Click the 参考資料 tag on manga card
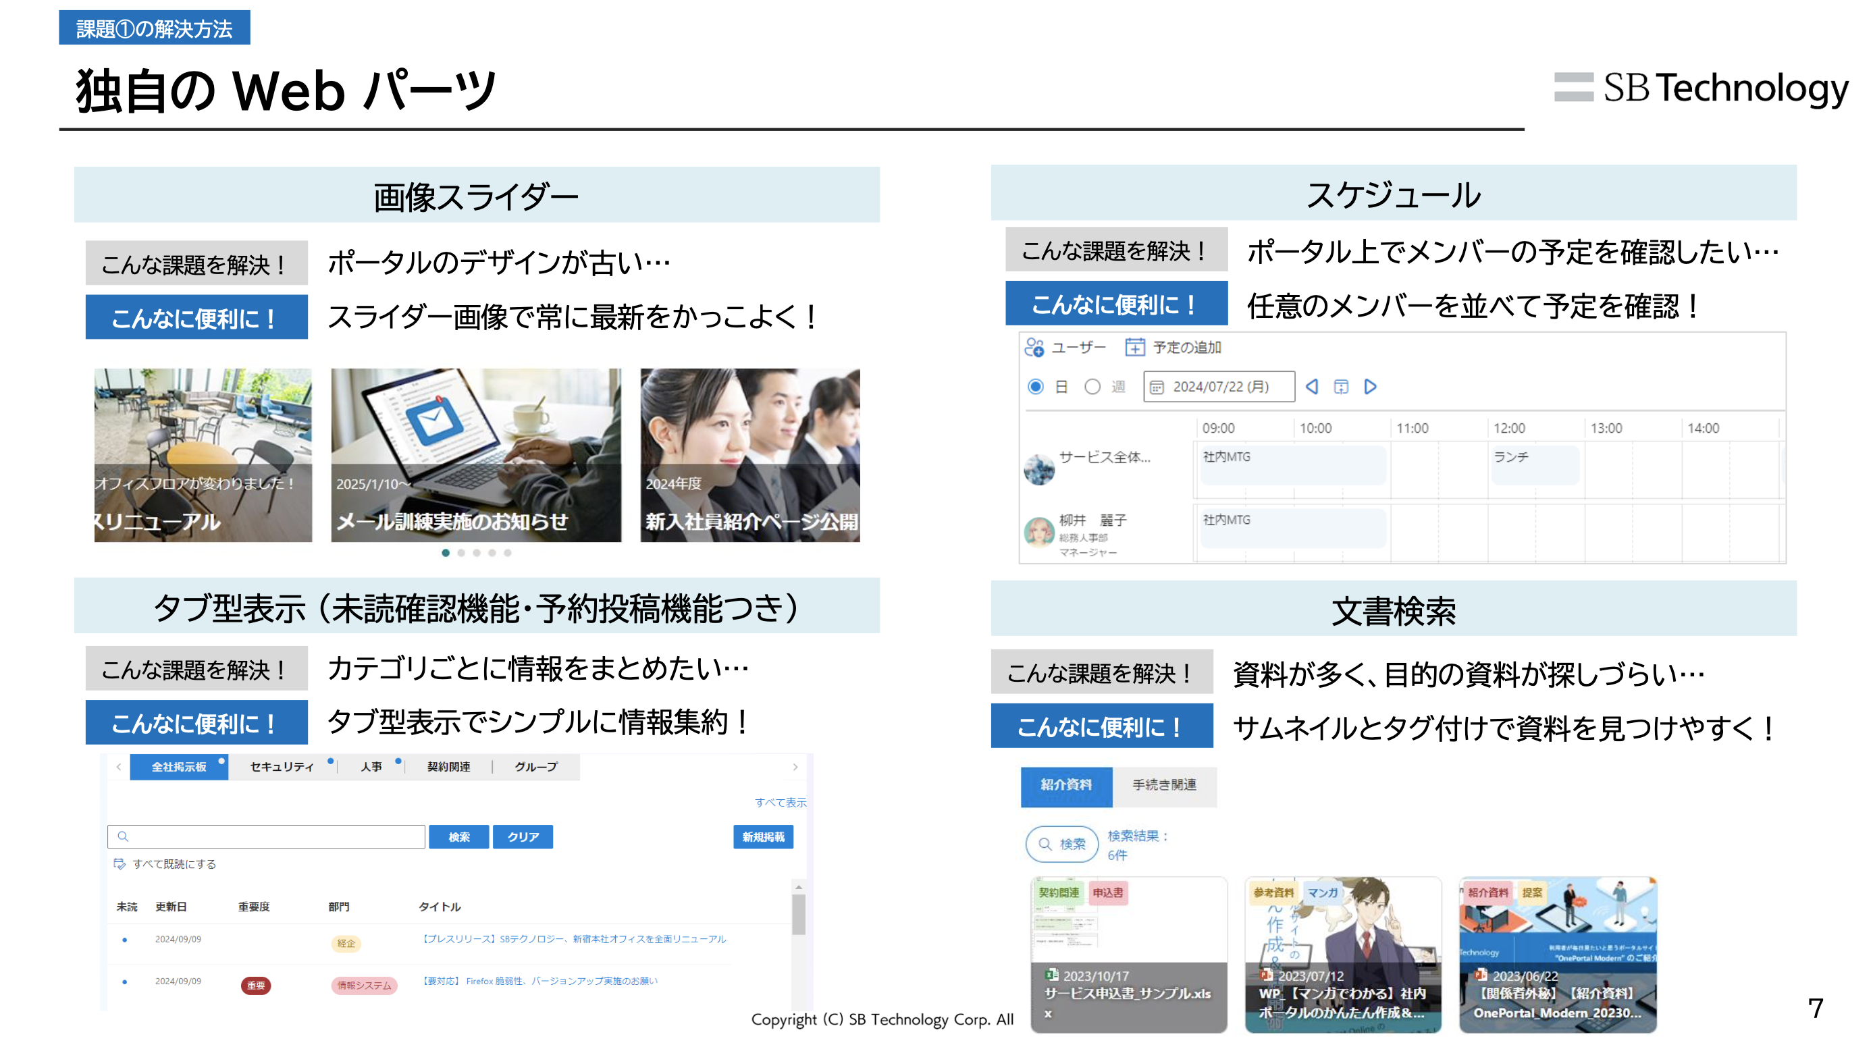The width and height of the screenshot is (1873, 1049). [x=1274, y=894]
